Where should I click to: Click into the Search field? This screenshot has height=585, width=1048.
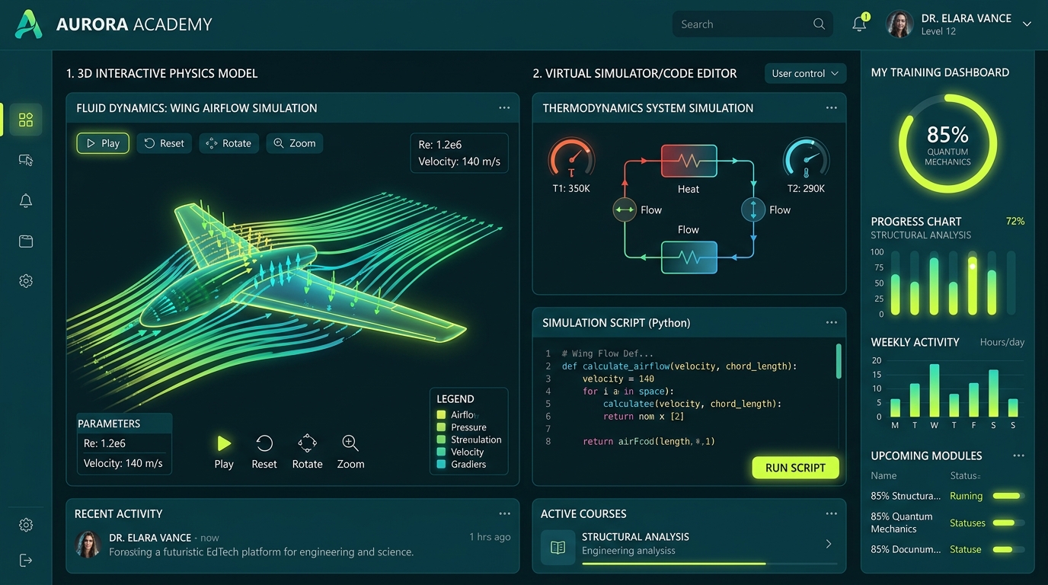click(x=752, y=24)
